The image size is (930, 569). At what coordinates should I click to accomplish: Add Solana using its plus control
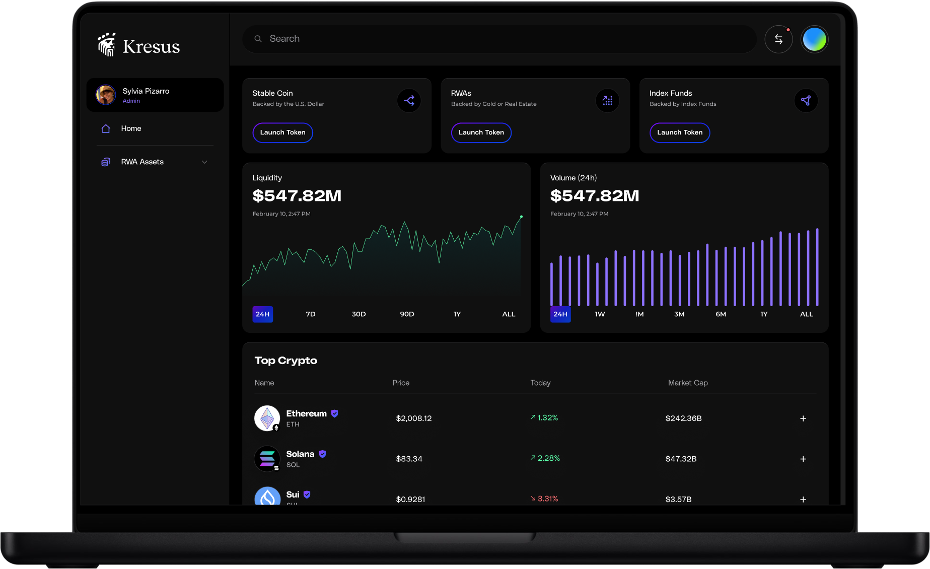pyautogui.click(x=803, y=459)
